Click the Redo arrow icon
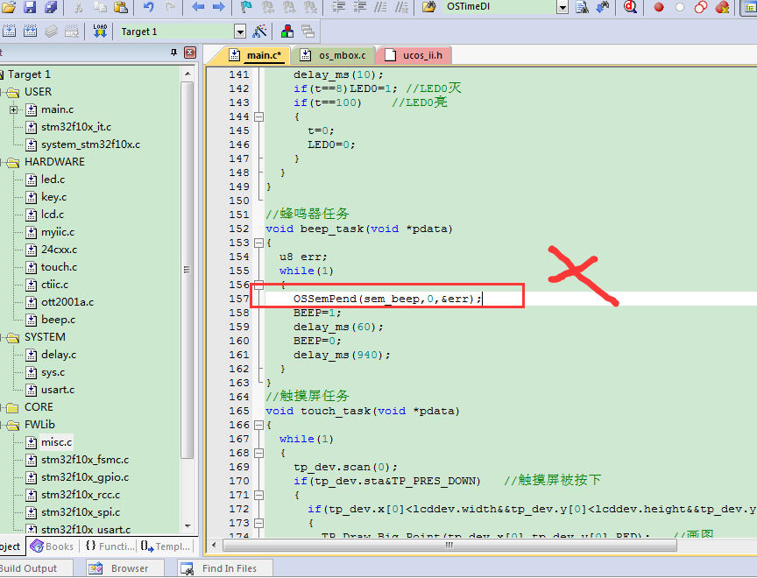757x578 pixels. click(x=170, y=7)
